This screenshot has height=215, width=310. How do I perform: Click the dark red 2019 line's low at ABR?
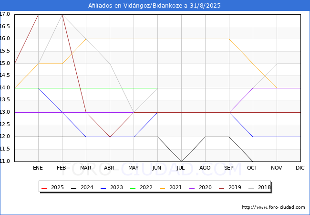(110, 137)
